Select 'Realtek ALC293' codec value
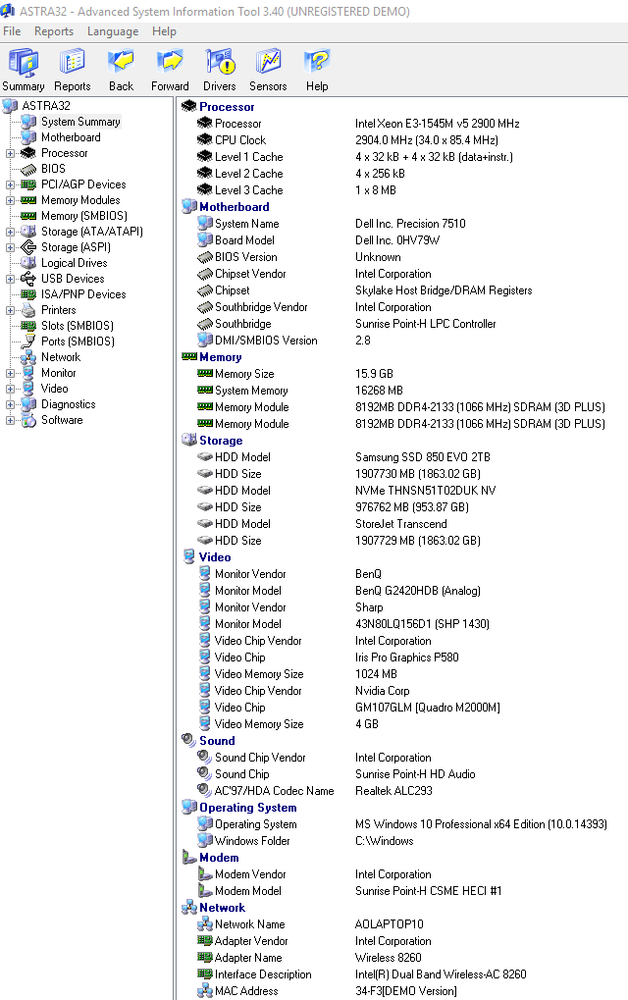 393,791
